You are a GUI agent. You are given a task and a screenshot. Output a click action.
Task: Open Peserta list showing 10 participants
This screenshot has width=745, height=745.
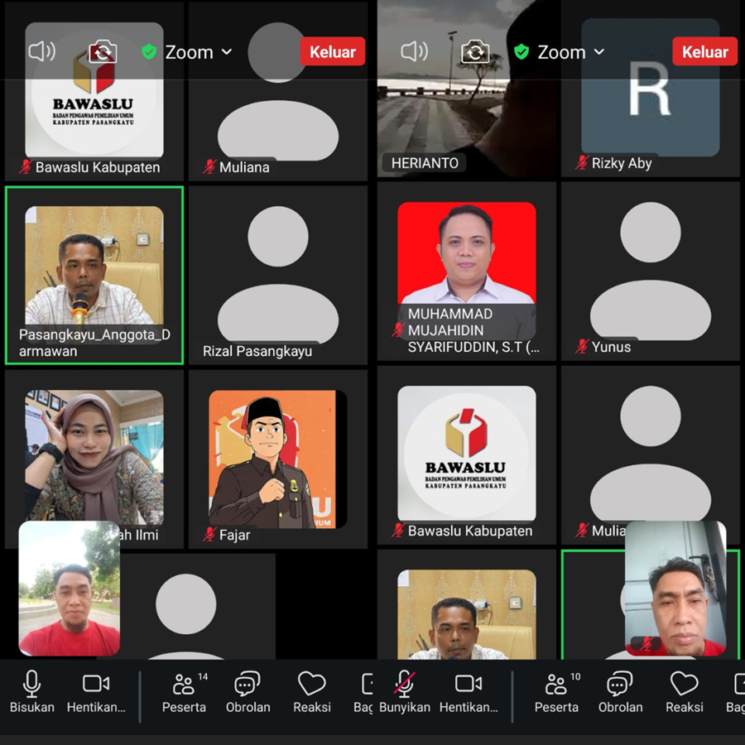[x=557, y=692]
